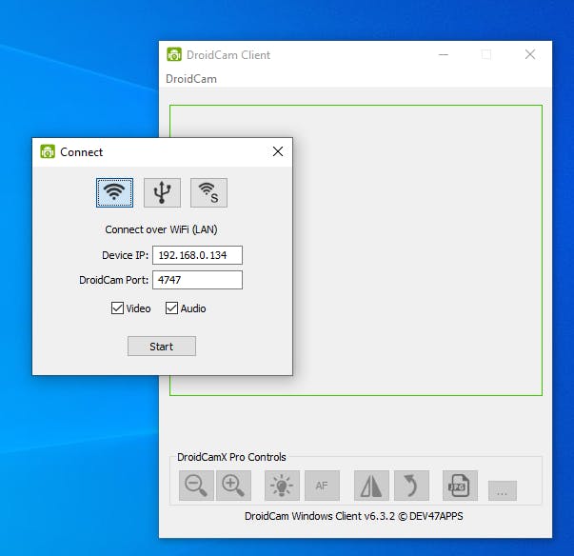The width and height of the screenshot is (574, 556).
Task: Click the rotate video icon
Action: tap(411, 486)
